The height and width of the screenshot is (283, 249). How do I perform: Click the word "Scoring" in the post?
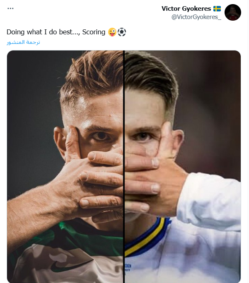pyautogui.click(x=94, y=32)
